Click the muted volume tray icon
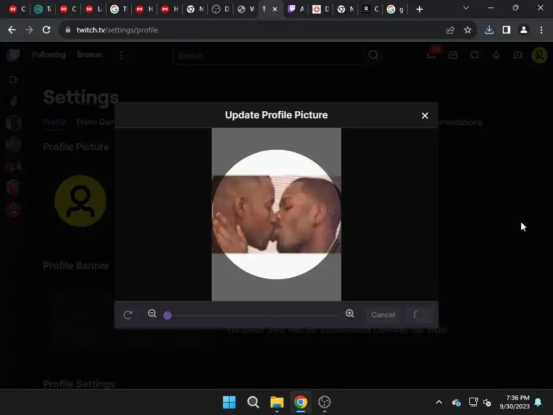 point(488,402)
